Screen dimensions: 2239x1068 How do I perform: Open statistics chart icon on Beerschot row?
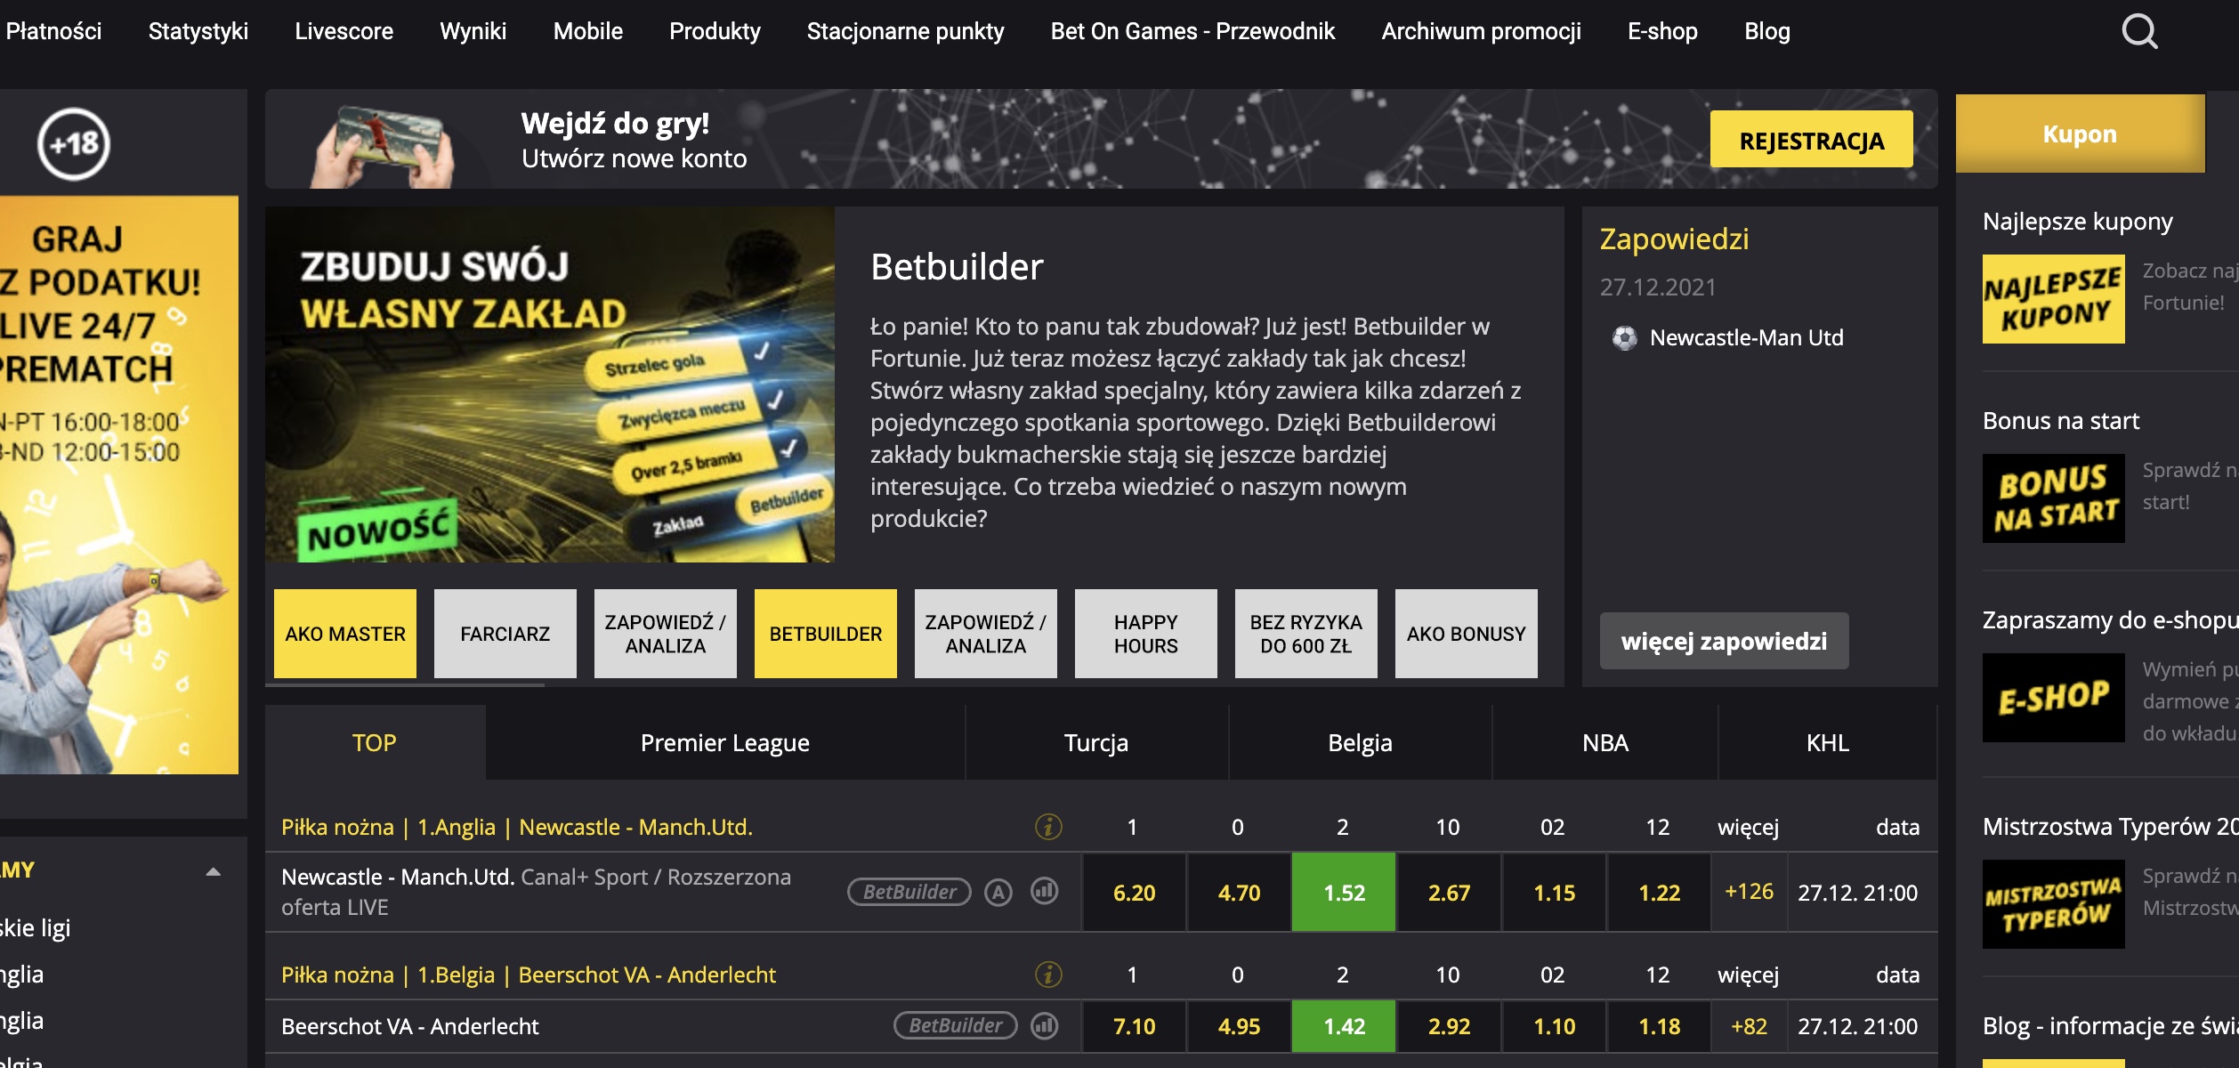pyautogui.click(x=1045, y=1025)
